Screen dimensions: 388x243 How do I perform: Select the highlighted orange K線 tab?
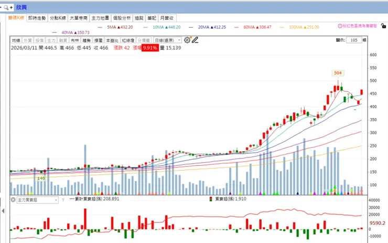[x=16, y=18]
